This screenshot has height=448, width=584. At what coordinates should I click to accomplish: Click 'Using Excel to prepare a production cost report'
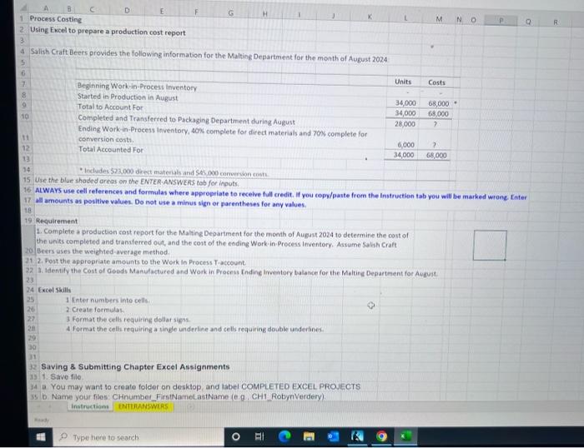pyautogui.click(x=108, y=31)
